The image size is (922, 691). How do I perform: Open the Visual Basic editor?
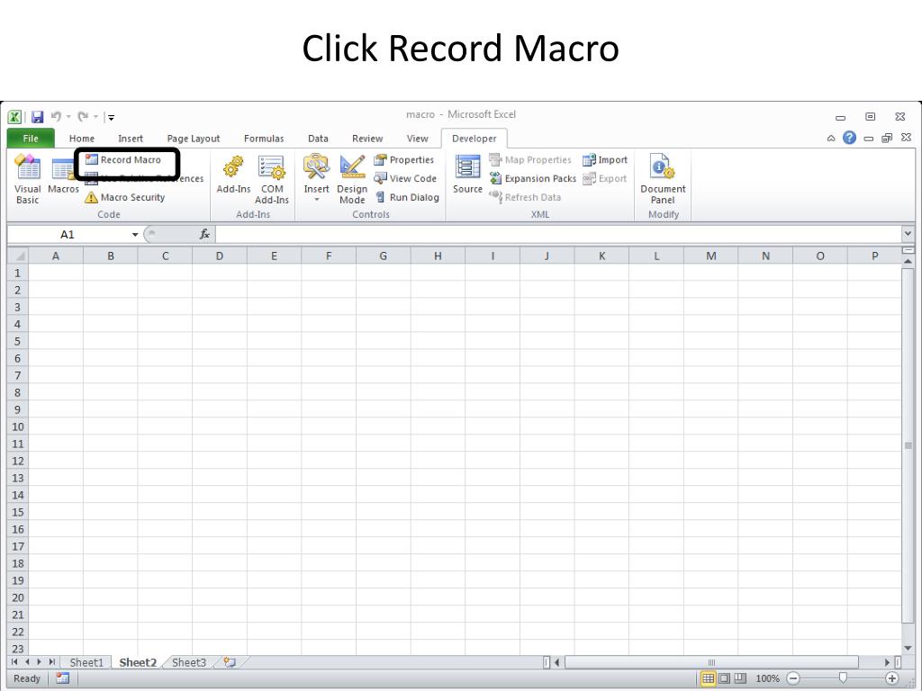28,179
